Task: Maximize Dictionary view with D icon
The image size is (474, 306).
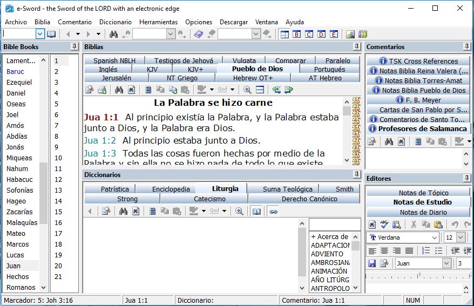Action: click(x=321, y=34)
